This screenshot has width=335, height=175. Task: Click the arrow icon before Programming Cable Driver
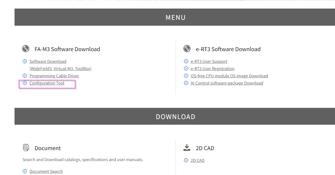pyautogui.click(x=25, y=76)
